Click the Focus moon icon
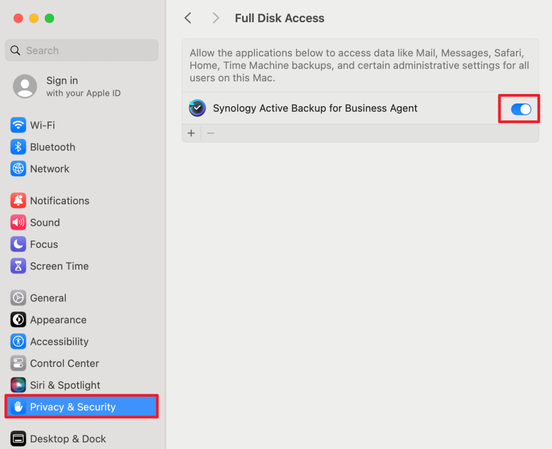 [18, 244]
